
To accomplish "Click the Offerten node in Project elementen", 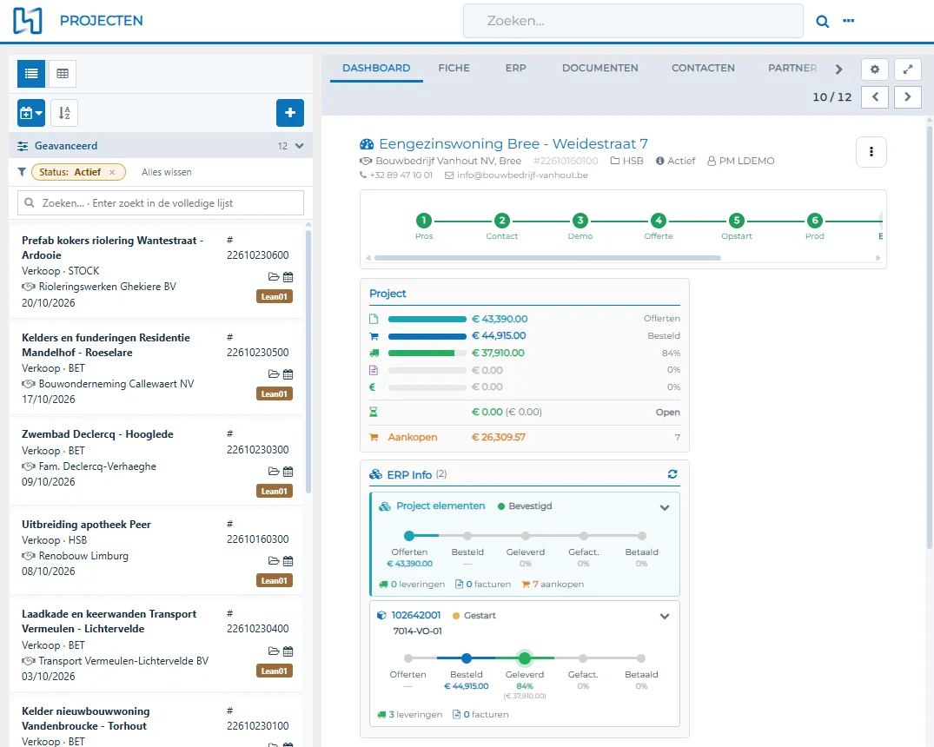I will 409,536.
